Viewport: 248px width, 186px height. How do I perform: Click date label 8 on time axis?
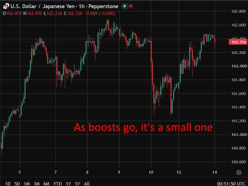[x=87, y=172]
